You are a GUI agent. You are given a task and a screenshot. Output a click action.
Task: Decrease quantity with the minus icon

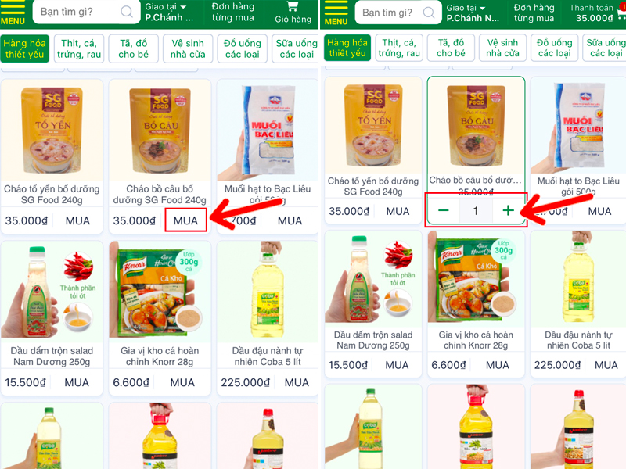click(443, 210)
